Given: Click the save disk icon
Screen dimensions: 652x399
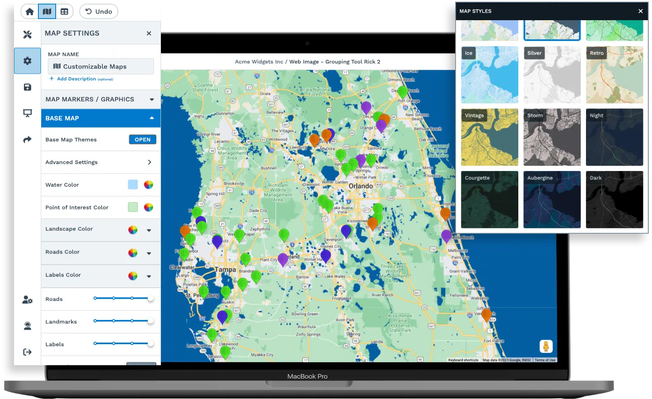Looking at the screenshot, I should (x=28, y=87).
